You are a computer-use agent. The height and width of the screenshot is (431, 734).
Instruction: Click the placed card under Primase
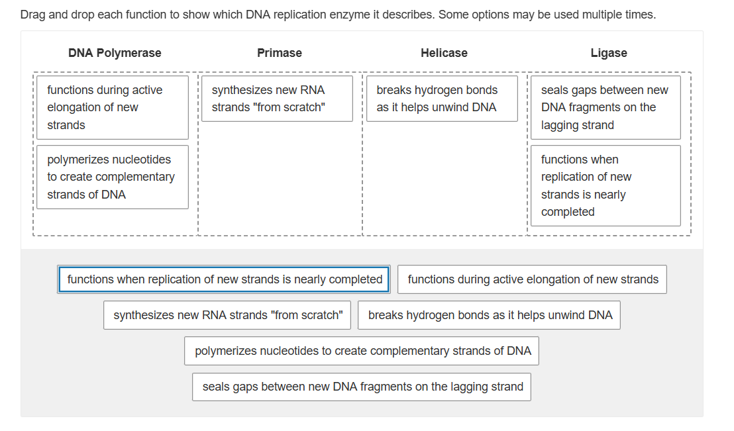[x=276, y=99]
